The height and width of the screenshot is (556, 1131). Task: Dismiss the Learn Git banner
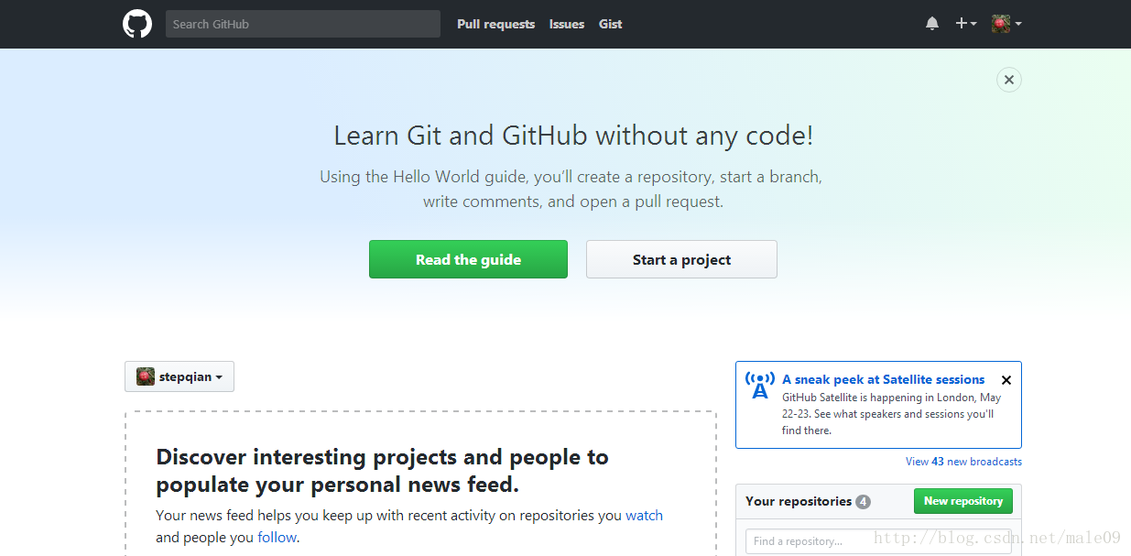click(1009, 80)
